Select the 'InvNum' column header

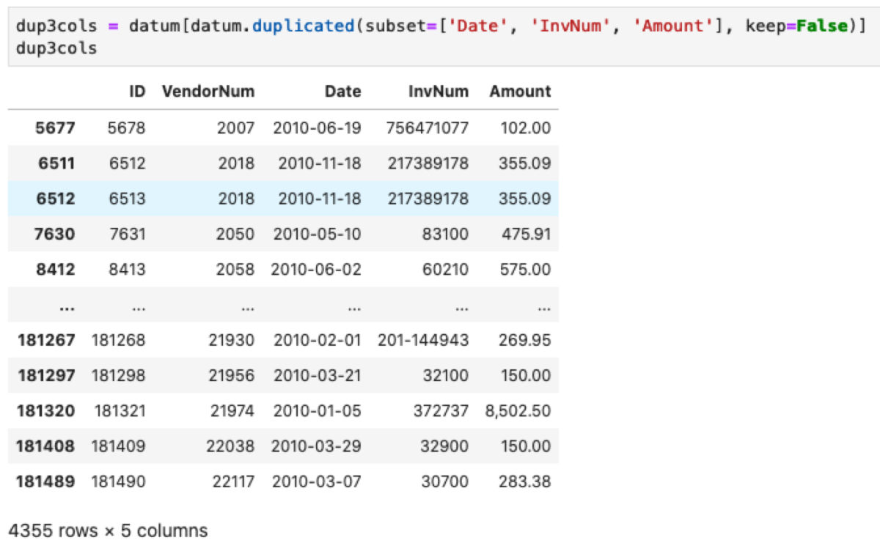(x=439, y=92)
